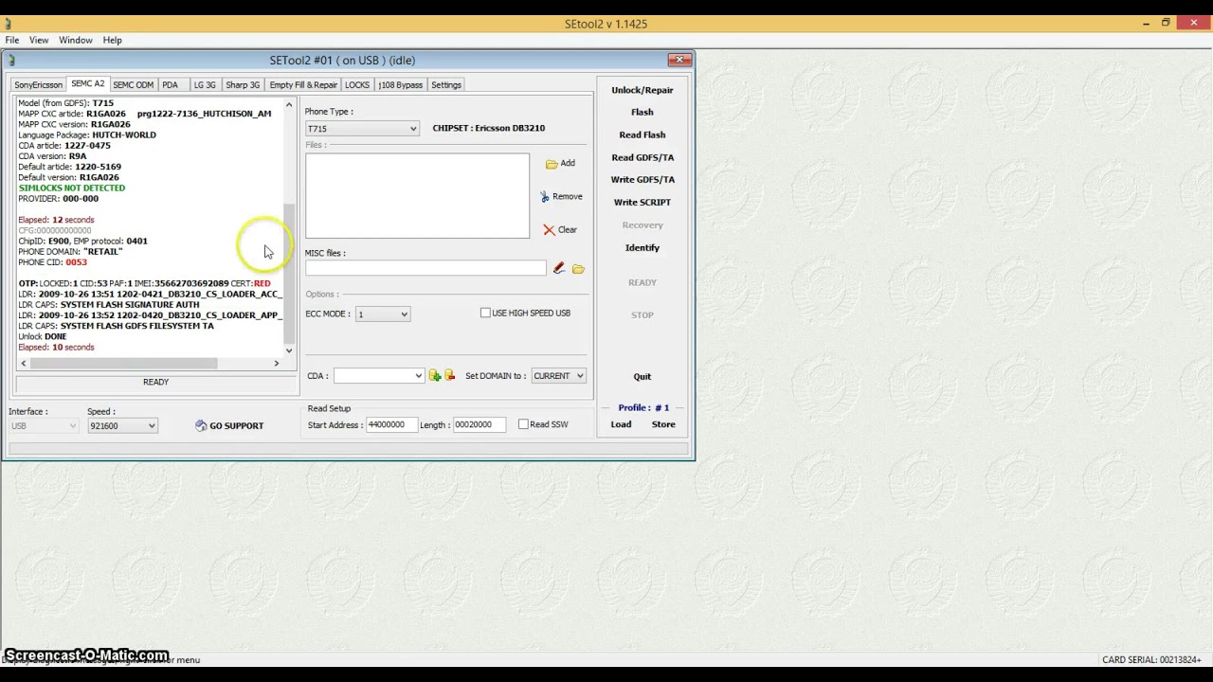
Task: Clear the files list
Action: (560, 229)
